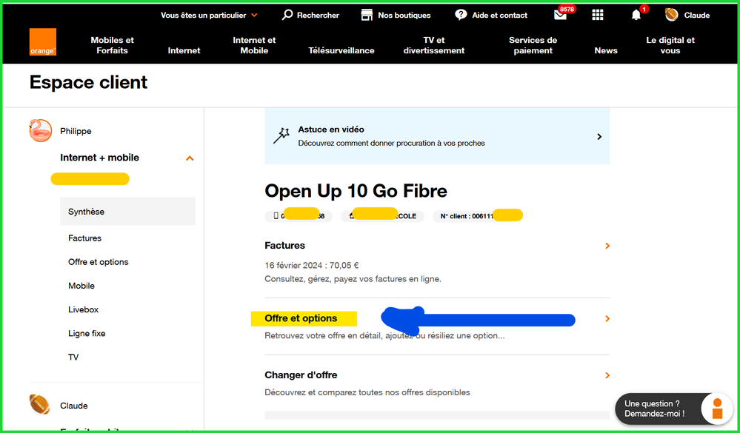Click 'Découvrez comment donner procuration à vos proches'
Screen dimensions: 740x433
coord(391,143)
